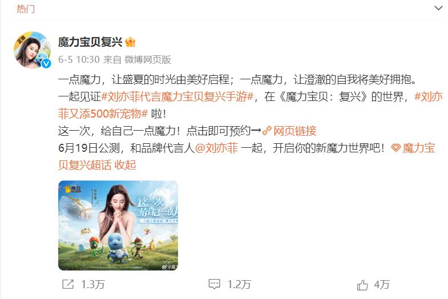Image resolution: width=448 pixels, height=299 pixels.
Task: Click the 魔力宝贝复兴 profile avatar
Action: 33,50
